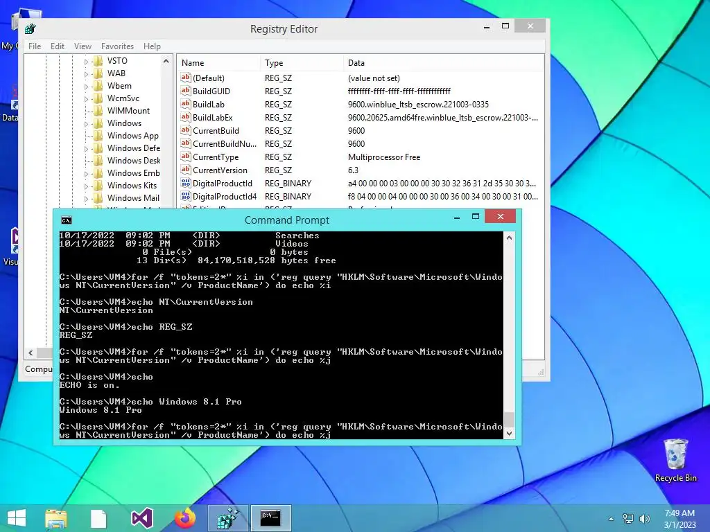Click the CurrentType value icon
Screen dimensions: 710x532
click(x=186, y=157)
